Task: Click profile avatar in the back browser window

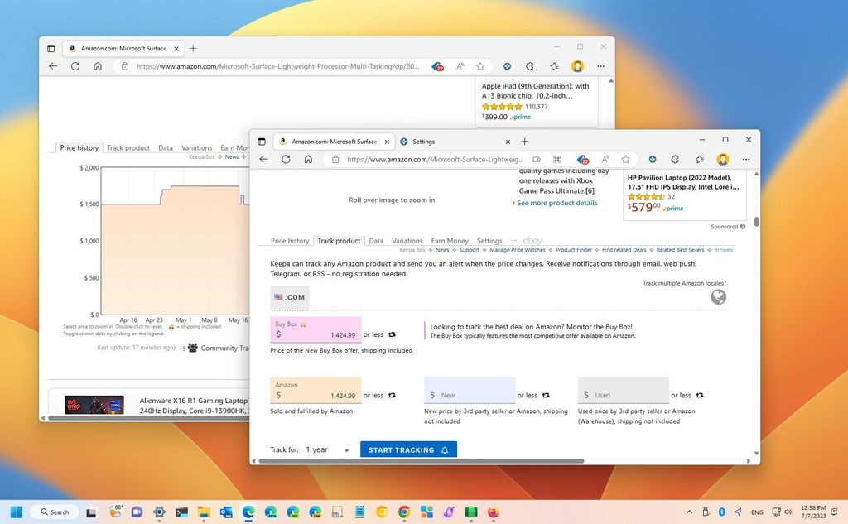Action: (x=577, y=66)
